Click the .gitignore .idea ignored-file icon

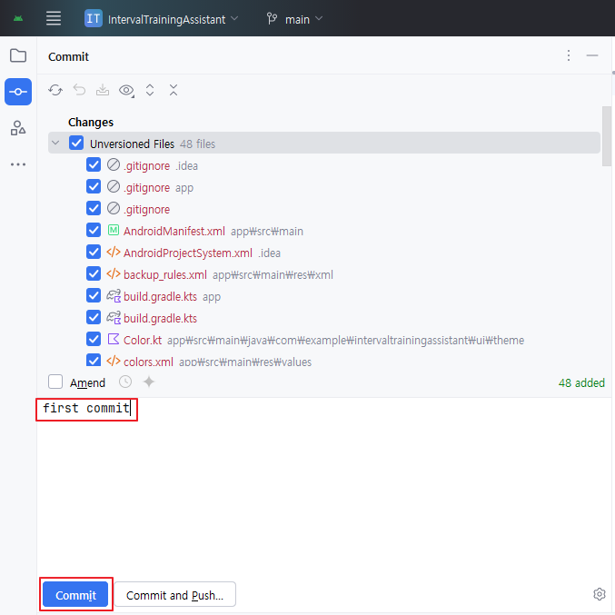[x=114, y=164]
